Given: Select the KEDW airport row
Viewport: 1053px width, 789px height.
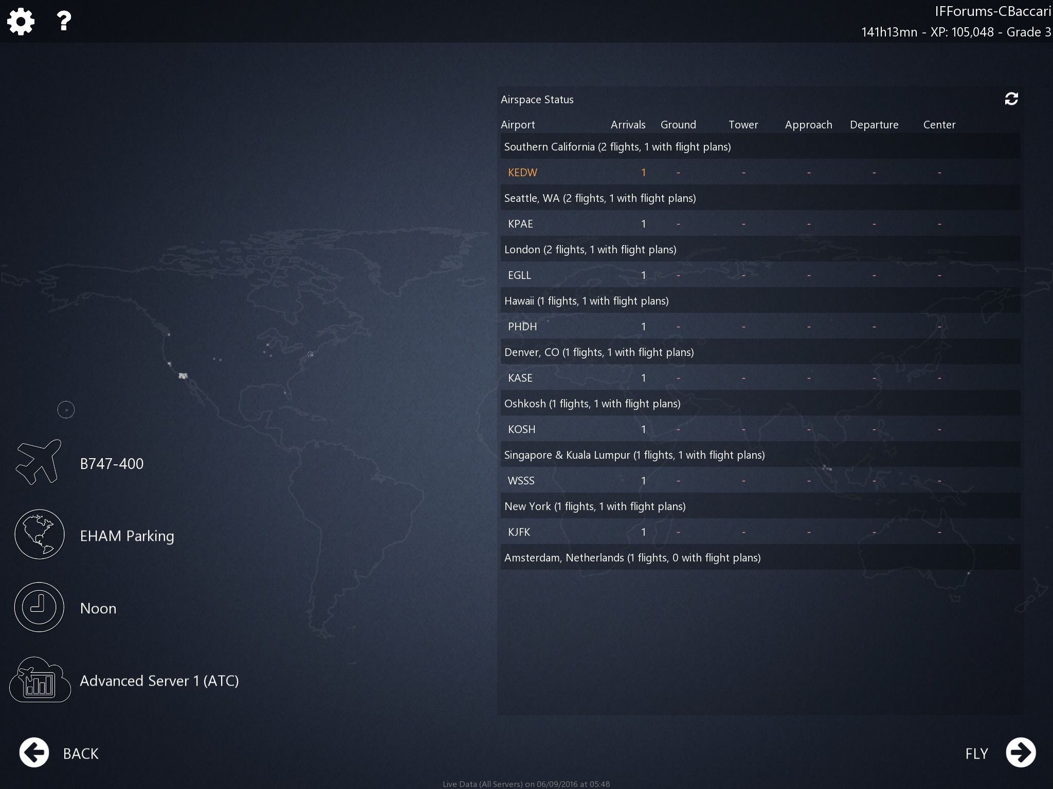Looking at the screenshot, I should tap(522, 173).
